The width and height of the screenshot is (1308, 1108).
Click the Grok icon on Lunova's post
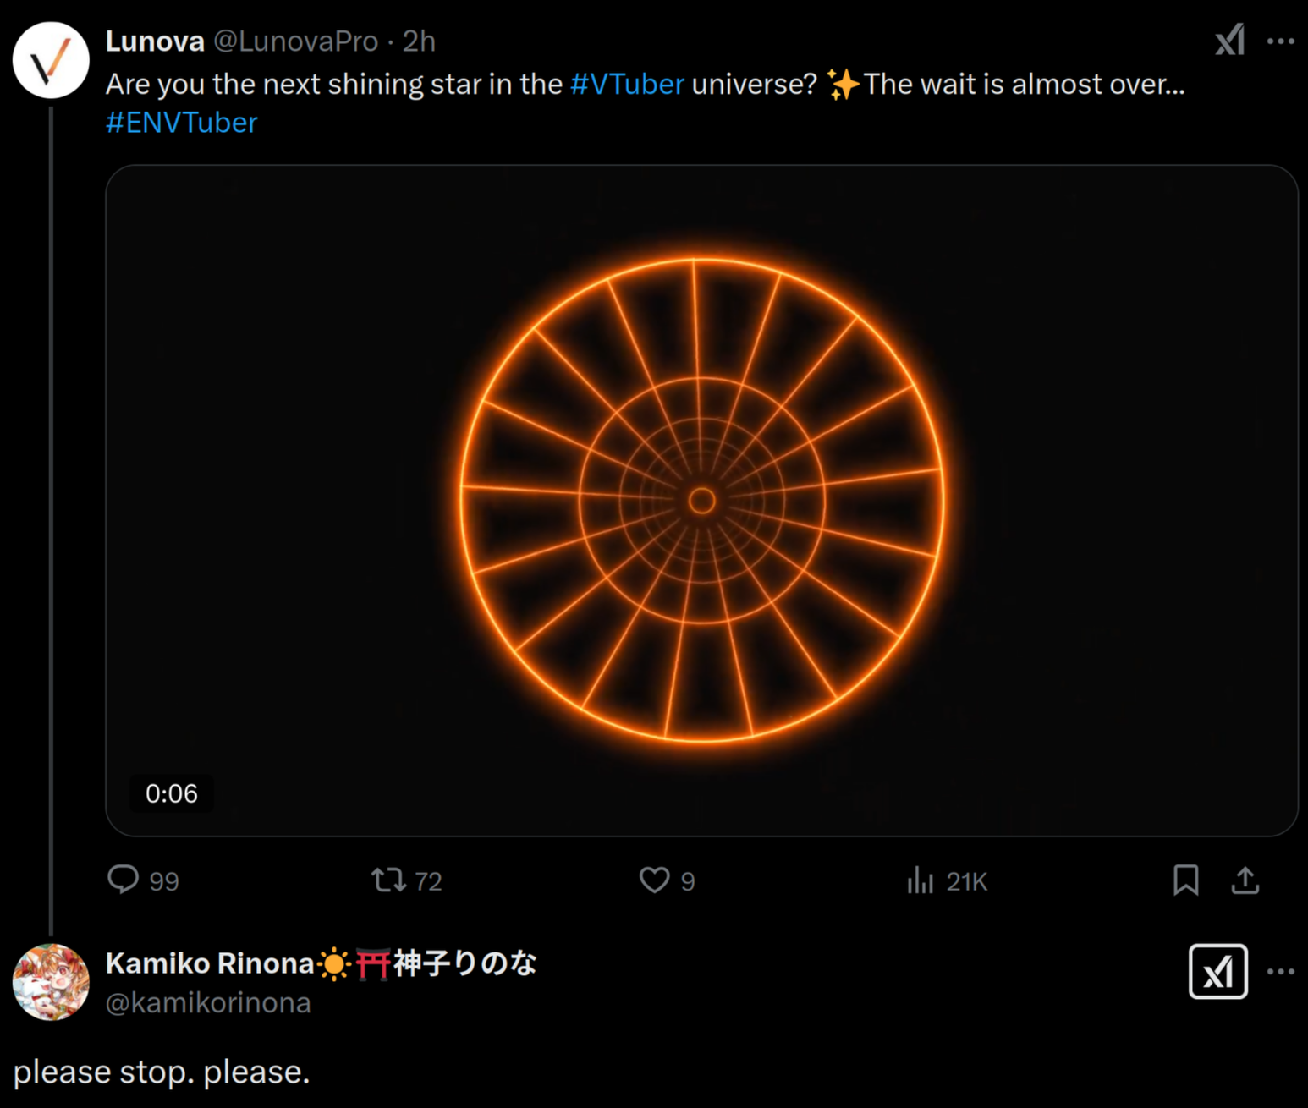pos(1229,41)
